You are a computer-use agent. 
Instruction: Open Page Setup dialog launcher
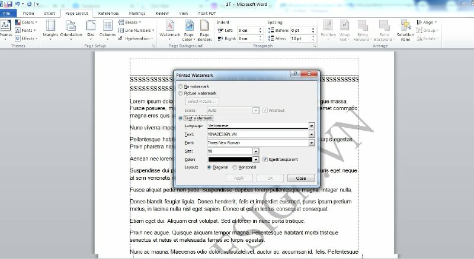[153, 46]
